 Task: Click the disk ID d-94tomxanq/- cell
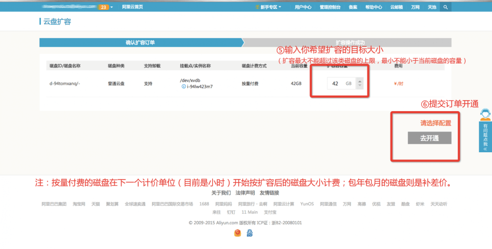tap(65, 84)
